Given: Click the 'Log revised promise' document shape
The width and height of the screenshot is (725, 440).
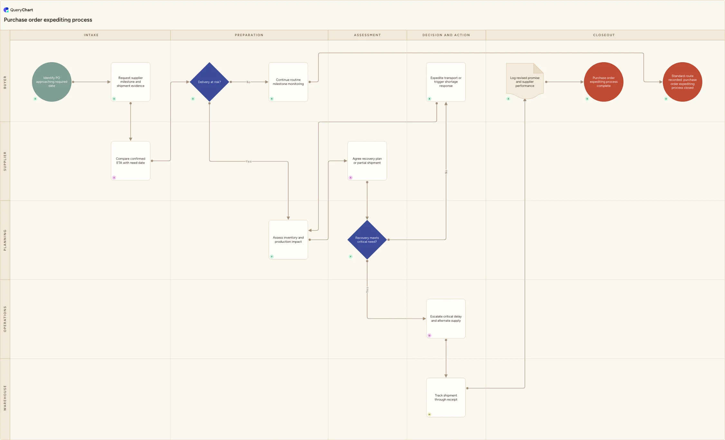Looking at the screenshot, I should click(x=525, y=81).
